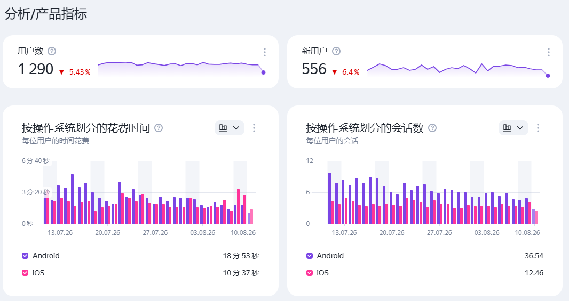Screen dimensions: 569x301
Task: Click the -6.4 % change indicator
Action: (346, 72)
